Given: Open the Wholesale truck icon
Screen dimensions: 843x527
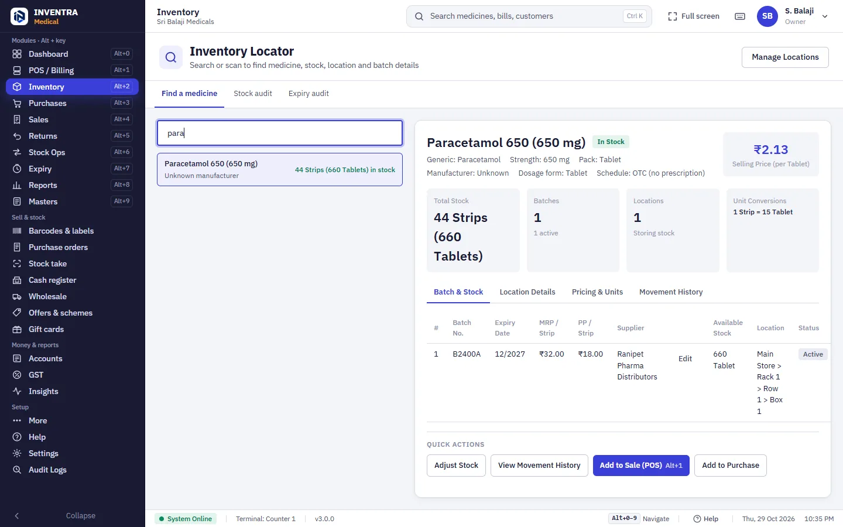Looking at the screenshot, I should (x=17, y=296).
